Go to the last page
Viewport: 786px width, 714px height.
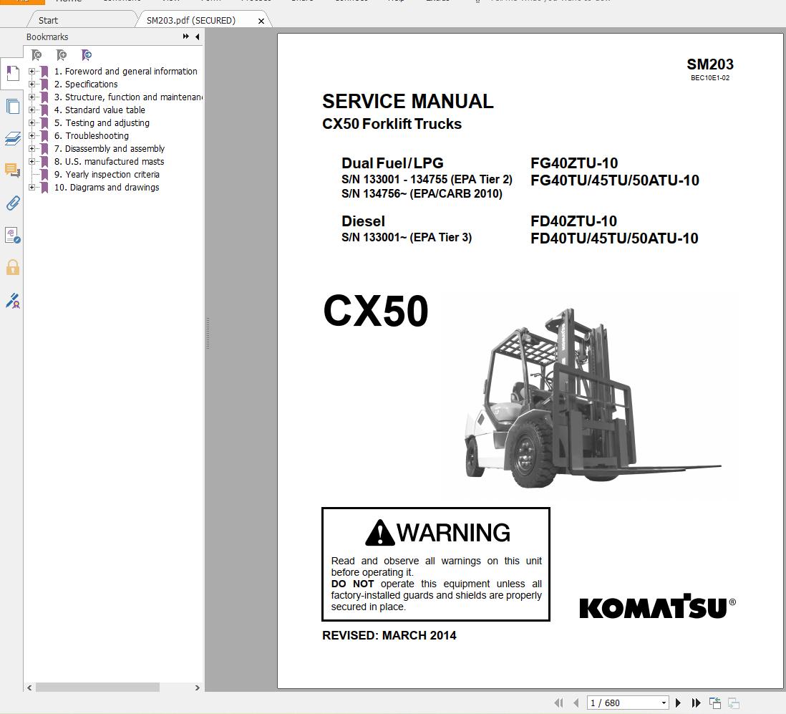(695, 703)
